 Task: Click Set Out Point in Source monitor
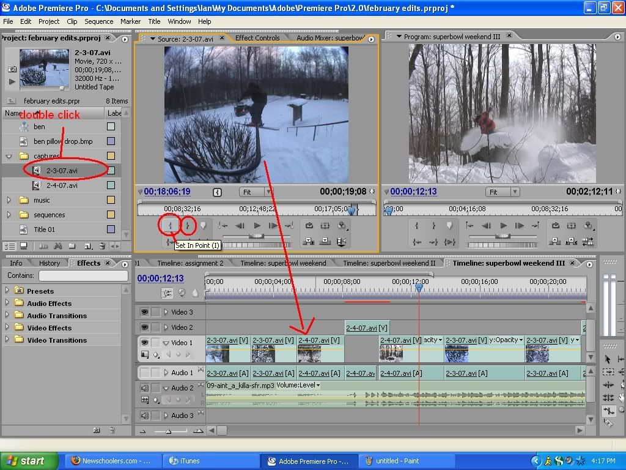pos(188,226)
